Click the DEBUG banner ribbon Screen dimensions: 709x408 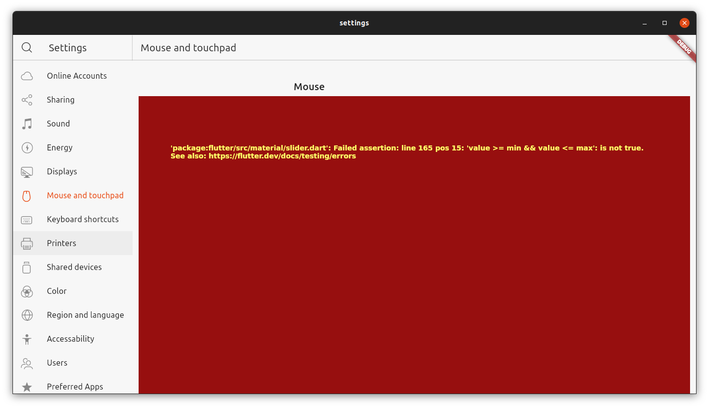tap(683, 48)
